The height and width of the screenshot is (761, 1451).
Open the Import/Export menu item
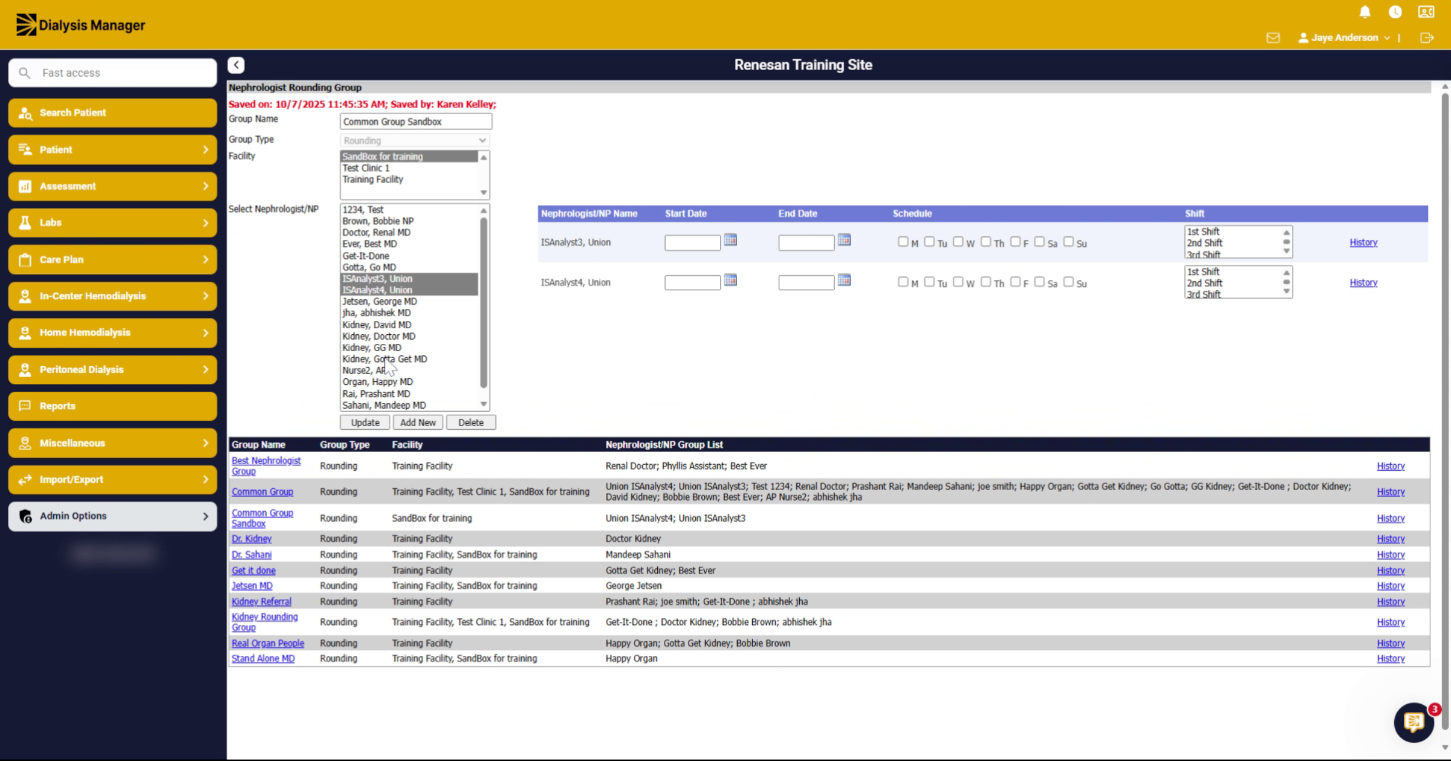(112, 479)
